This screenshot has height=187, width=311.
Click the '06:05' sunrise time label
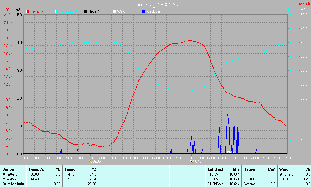click(97, 162)
